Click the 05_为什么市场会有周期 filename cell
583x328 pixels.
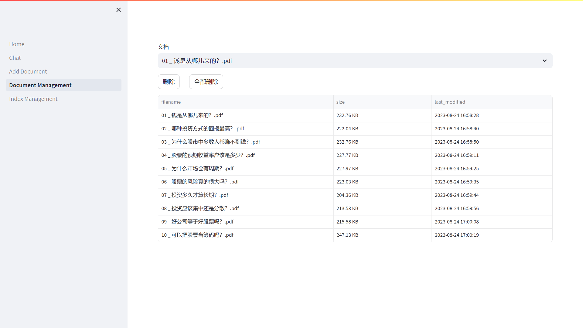pyautogui.click(x=197, y=169)
